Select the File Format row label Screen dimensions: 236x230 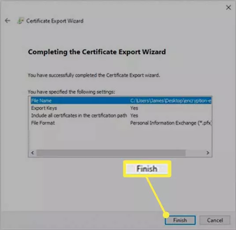(43, 123)
